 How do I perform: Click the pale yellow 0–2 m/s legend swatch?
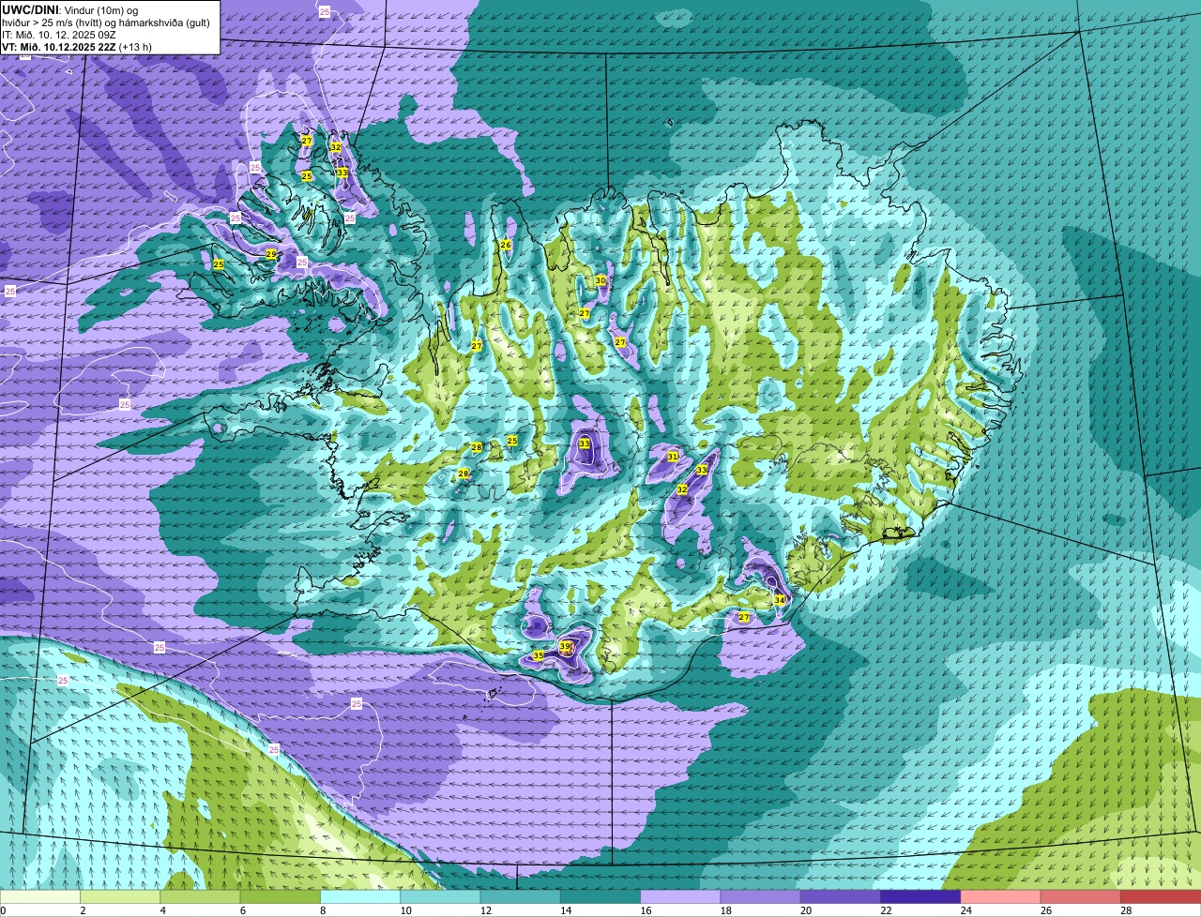point(40,897)
